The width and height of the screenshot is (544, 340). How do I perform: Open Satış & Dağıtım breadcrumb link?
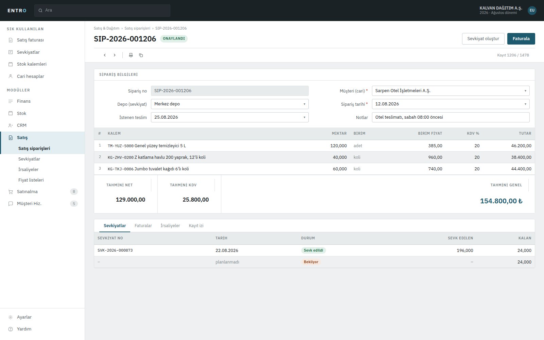click(106, 29)
